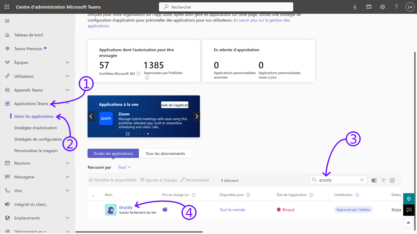417x234 pixels.
Task: Open the settings gear in the header
Action: pos(383,7)
